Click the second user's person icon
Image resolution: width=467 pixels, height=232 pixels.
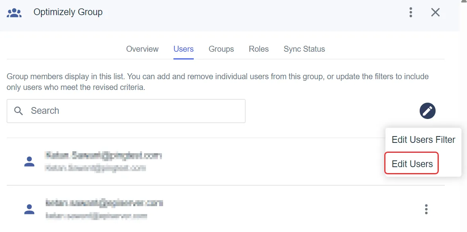(x=29, y=209)
